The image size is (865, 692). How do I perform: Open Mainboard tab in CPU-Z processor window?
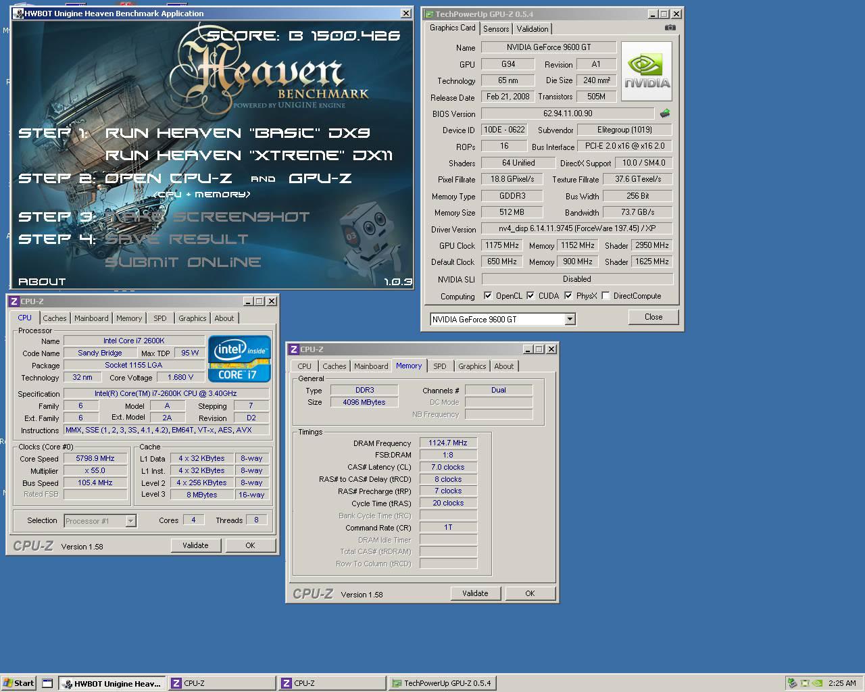[x=91, y=318]
